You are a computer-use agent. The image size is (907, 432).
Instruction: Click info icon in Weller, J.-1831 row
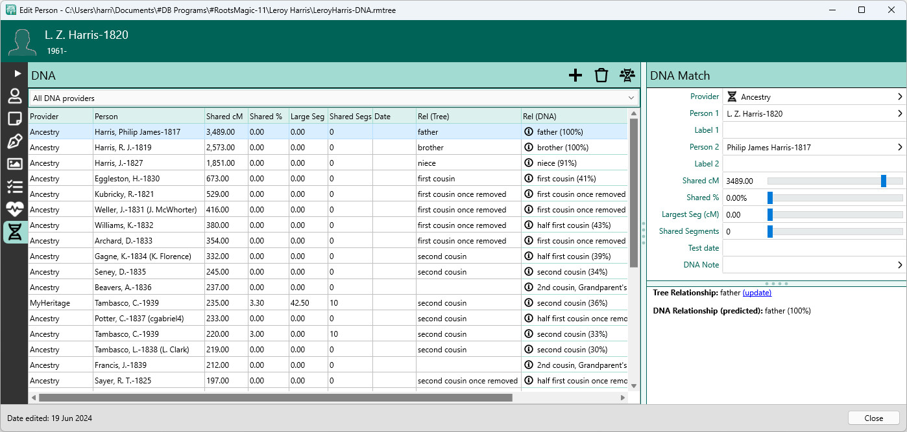(529, 209)
